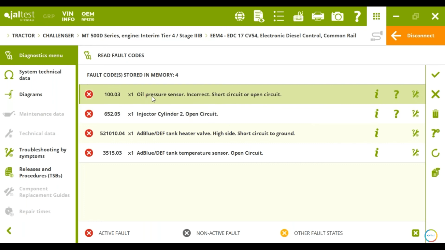Click the Disconnect button

pyautogui.click(x=415, y=36)
